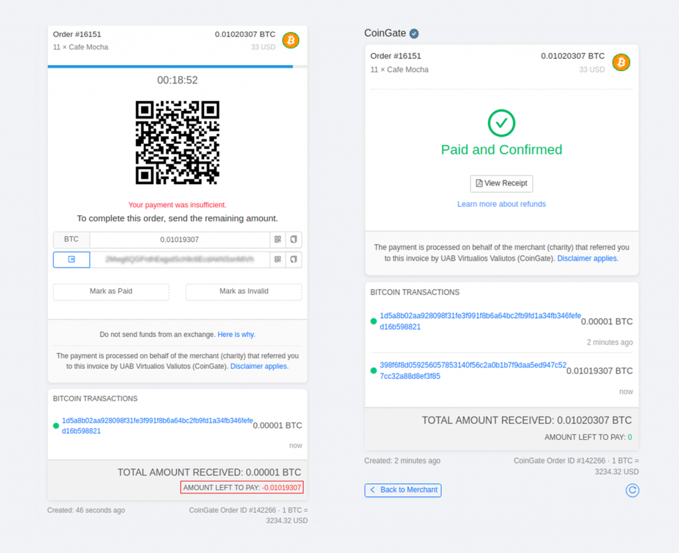Viewport: 679px width, 553px height.
Task: Open the 'Here is why.' link
Action: point(237,335)
